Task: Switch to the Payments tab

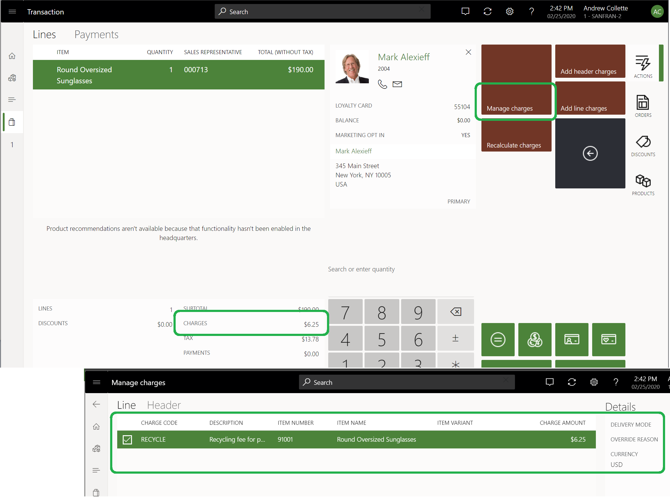Action: pyautogui.click(x=96, y=34)
